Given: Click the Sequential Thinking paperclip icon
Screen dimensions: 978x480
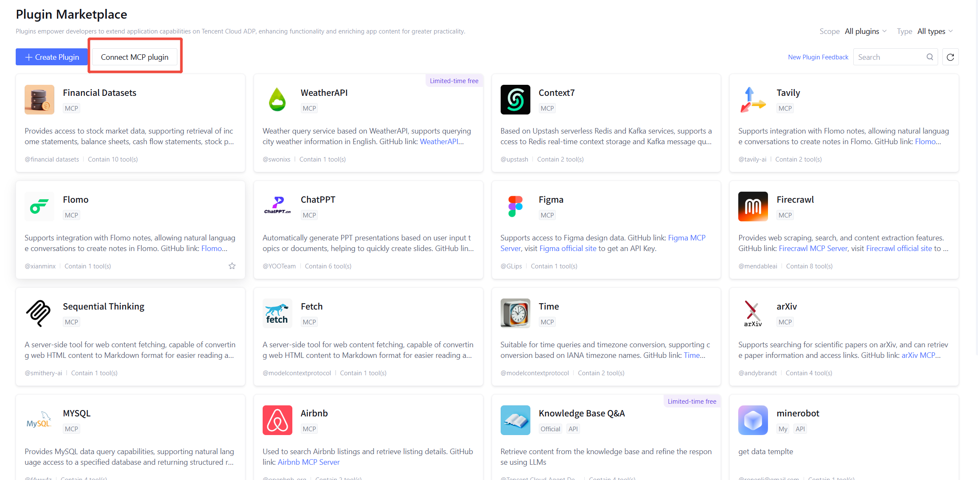Looking at the screenshot, I should 39,313.
